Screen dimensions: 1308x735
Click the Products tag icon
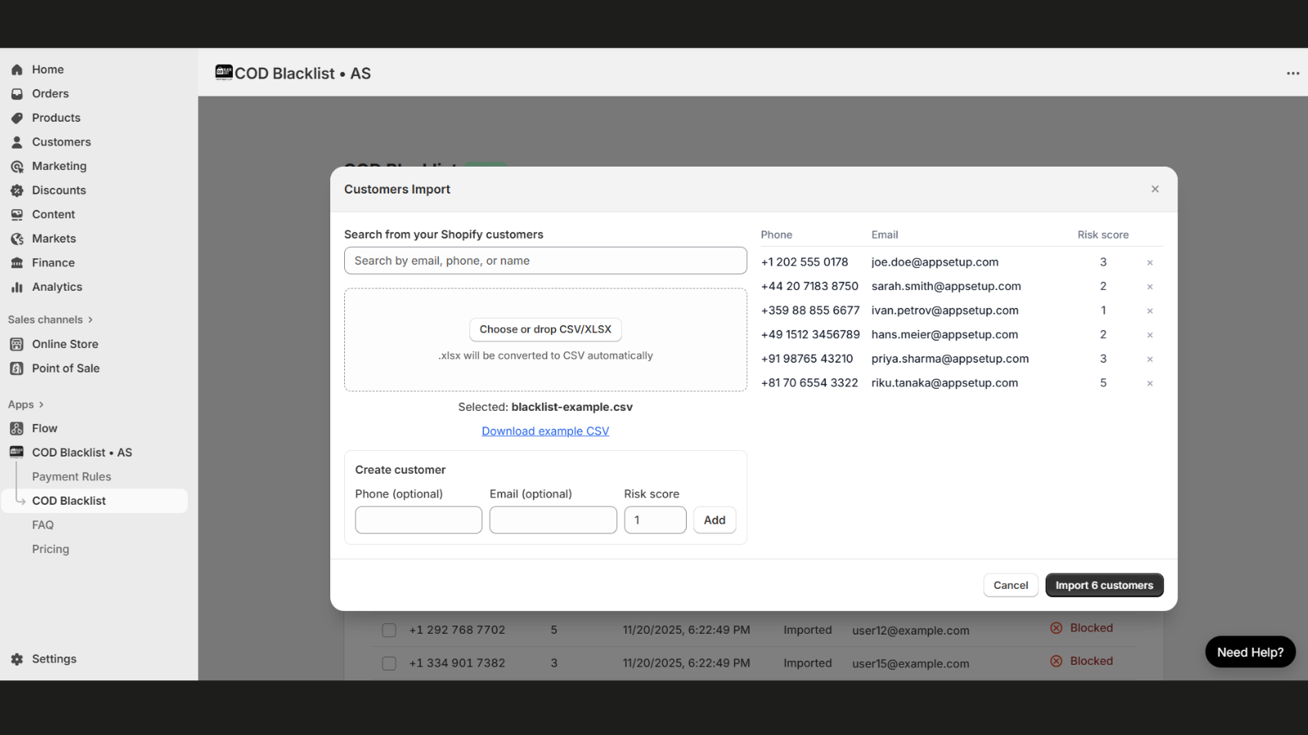tap(17, 118)
